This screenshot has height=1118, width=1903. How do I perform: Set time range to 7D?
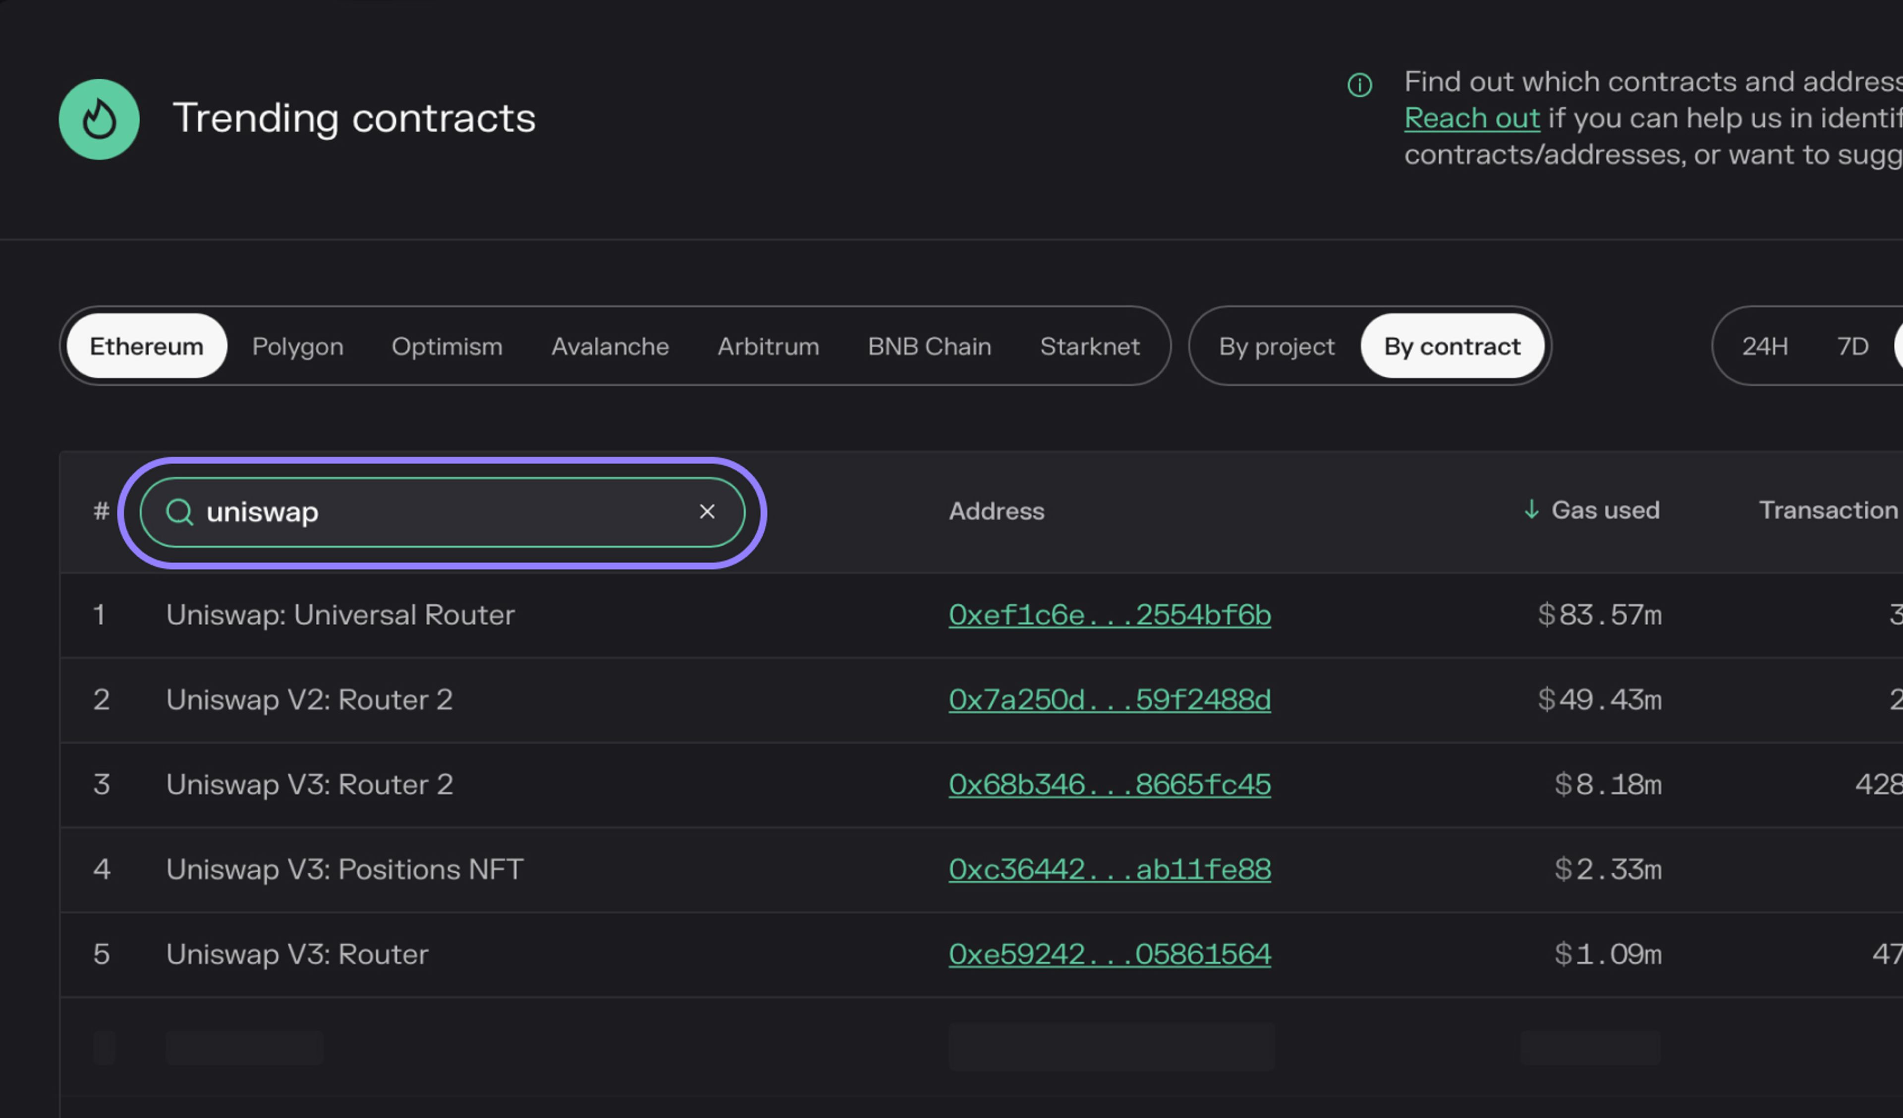point(1852,346)
